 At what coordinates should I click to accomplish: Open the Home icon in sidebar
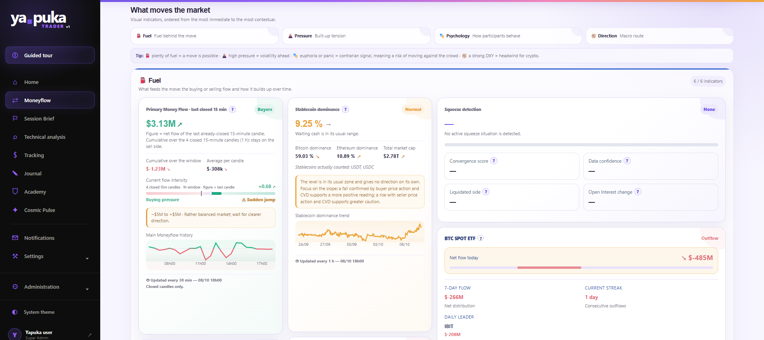[15, 82]
